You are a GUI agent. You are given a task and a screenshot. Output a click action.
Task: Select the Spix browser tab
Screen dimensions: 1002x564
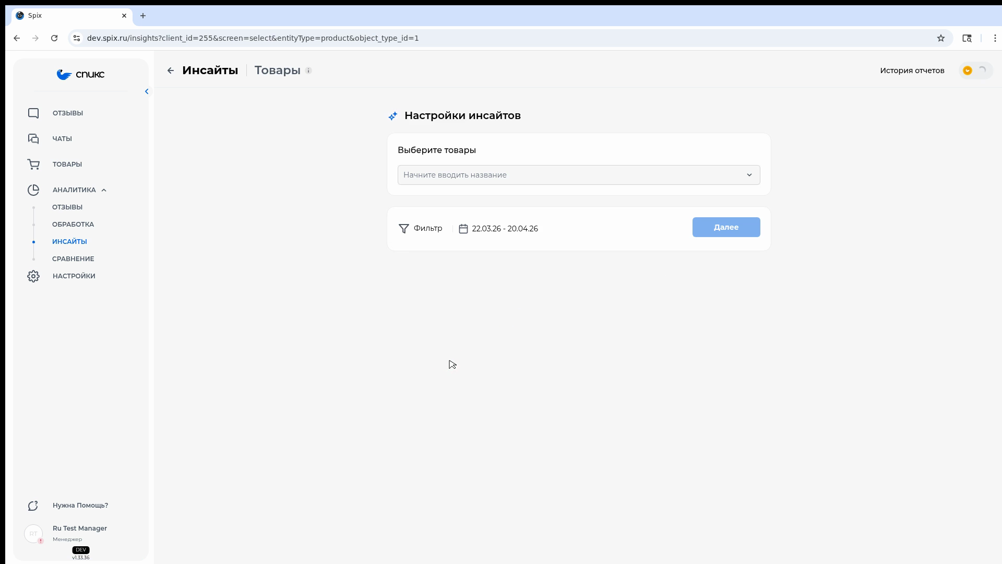72,16
